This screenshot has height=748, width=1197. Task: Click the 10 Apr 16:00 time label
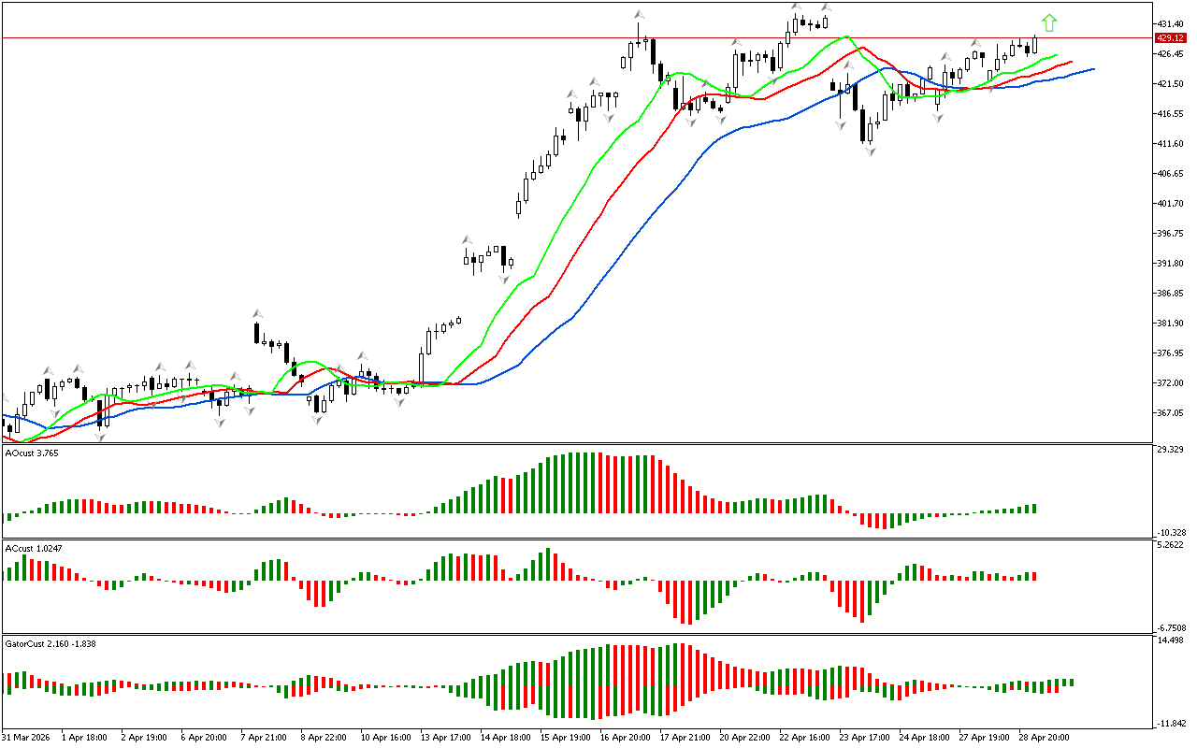coord(385,738)
